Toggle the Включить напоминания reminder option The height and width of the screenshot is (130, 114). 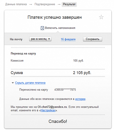[60, 28]
